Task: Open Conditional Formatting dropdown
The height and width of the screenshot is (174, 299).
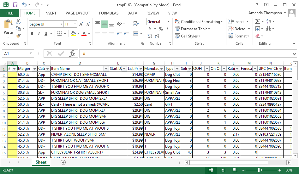Action: click(x=199, y=22)
